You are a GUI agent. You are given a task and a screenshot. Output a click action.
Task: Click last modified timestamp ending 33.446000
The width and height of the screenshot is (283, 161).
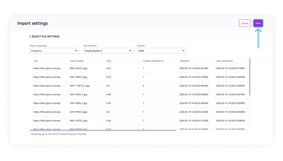tap(230, 77)
